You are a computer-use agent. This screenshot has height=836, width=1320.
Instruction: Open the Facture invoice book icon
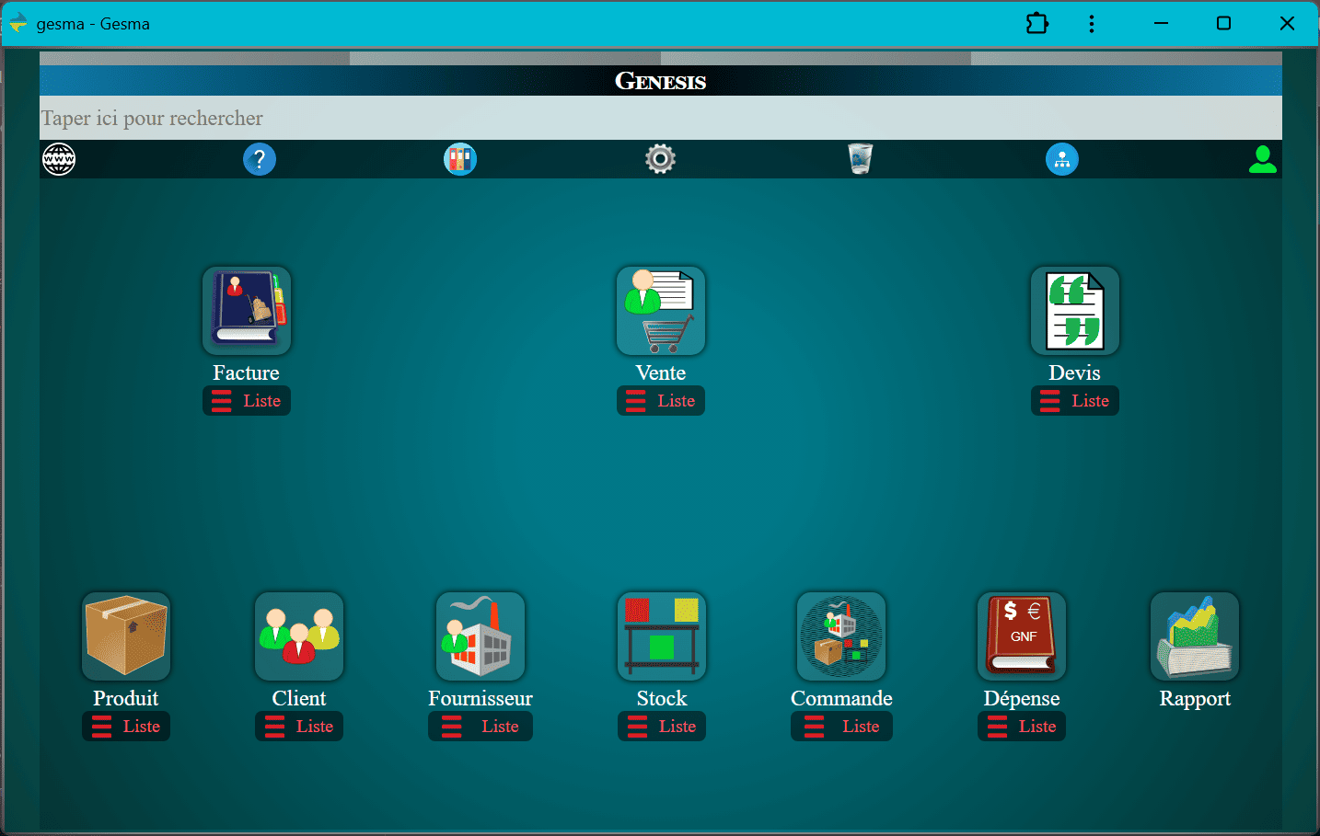click(247, 311)
